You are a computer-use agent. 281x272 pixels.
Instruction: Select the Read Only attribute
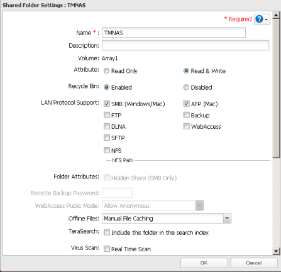point(107,71)
